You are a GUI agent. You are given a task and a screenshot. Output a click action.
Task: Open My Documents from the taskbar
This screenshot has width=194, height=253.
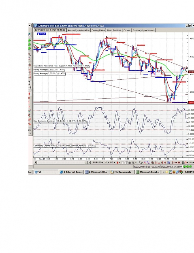coord(122,172)
